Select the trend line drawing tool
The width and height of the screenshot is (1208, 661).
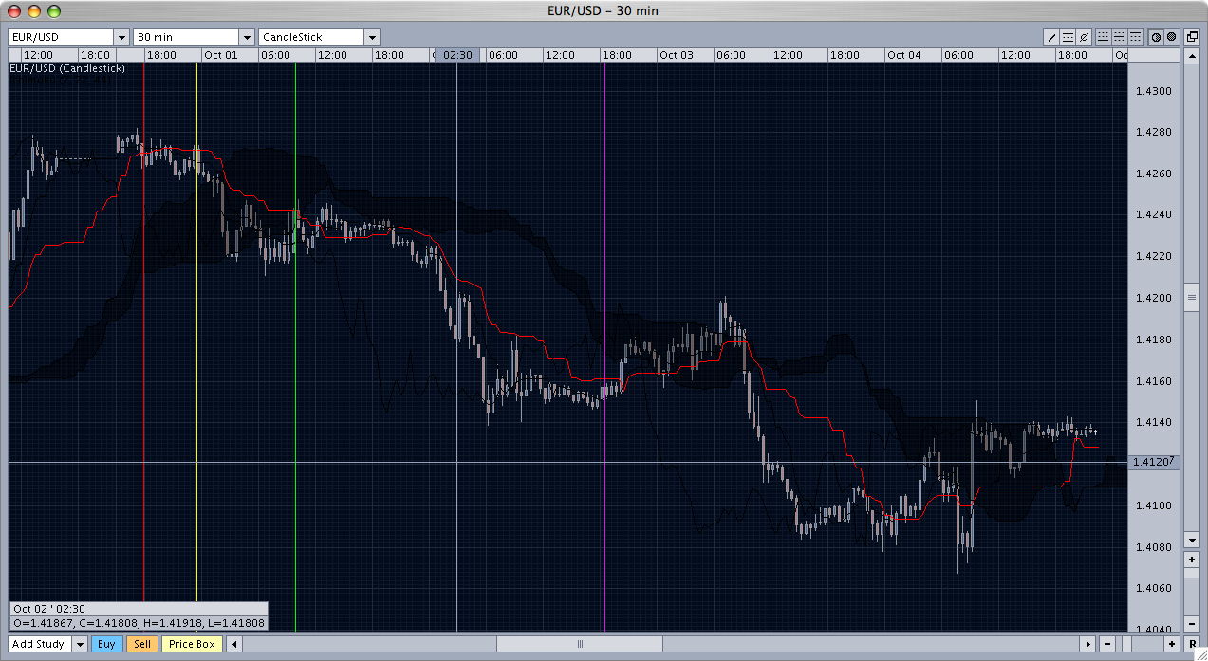[x=1051, y=37]
